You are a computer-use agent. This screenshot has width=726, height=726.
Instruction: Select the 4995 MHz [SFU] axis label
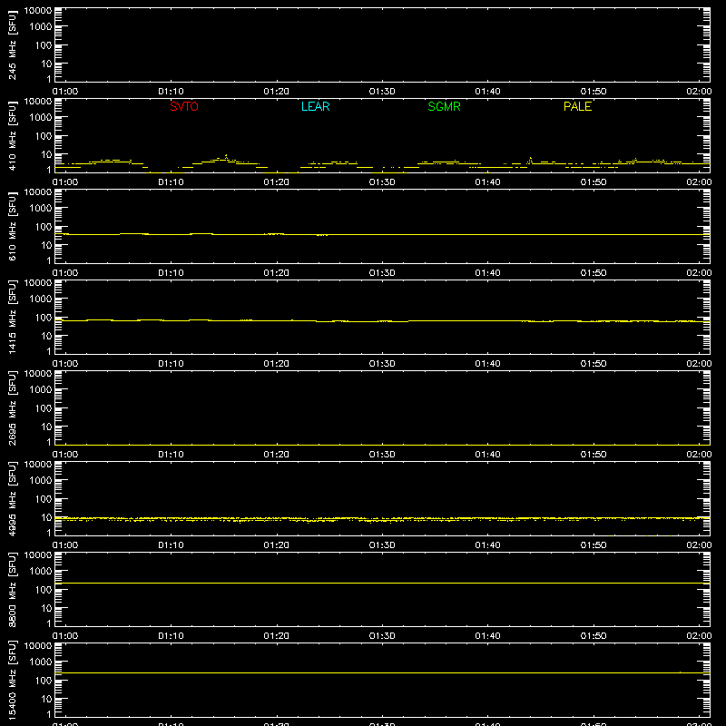(x=12, y=498)
